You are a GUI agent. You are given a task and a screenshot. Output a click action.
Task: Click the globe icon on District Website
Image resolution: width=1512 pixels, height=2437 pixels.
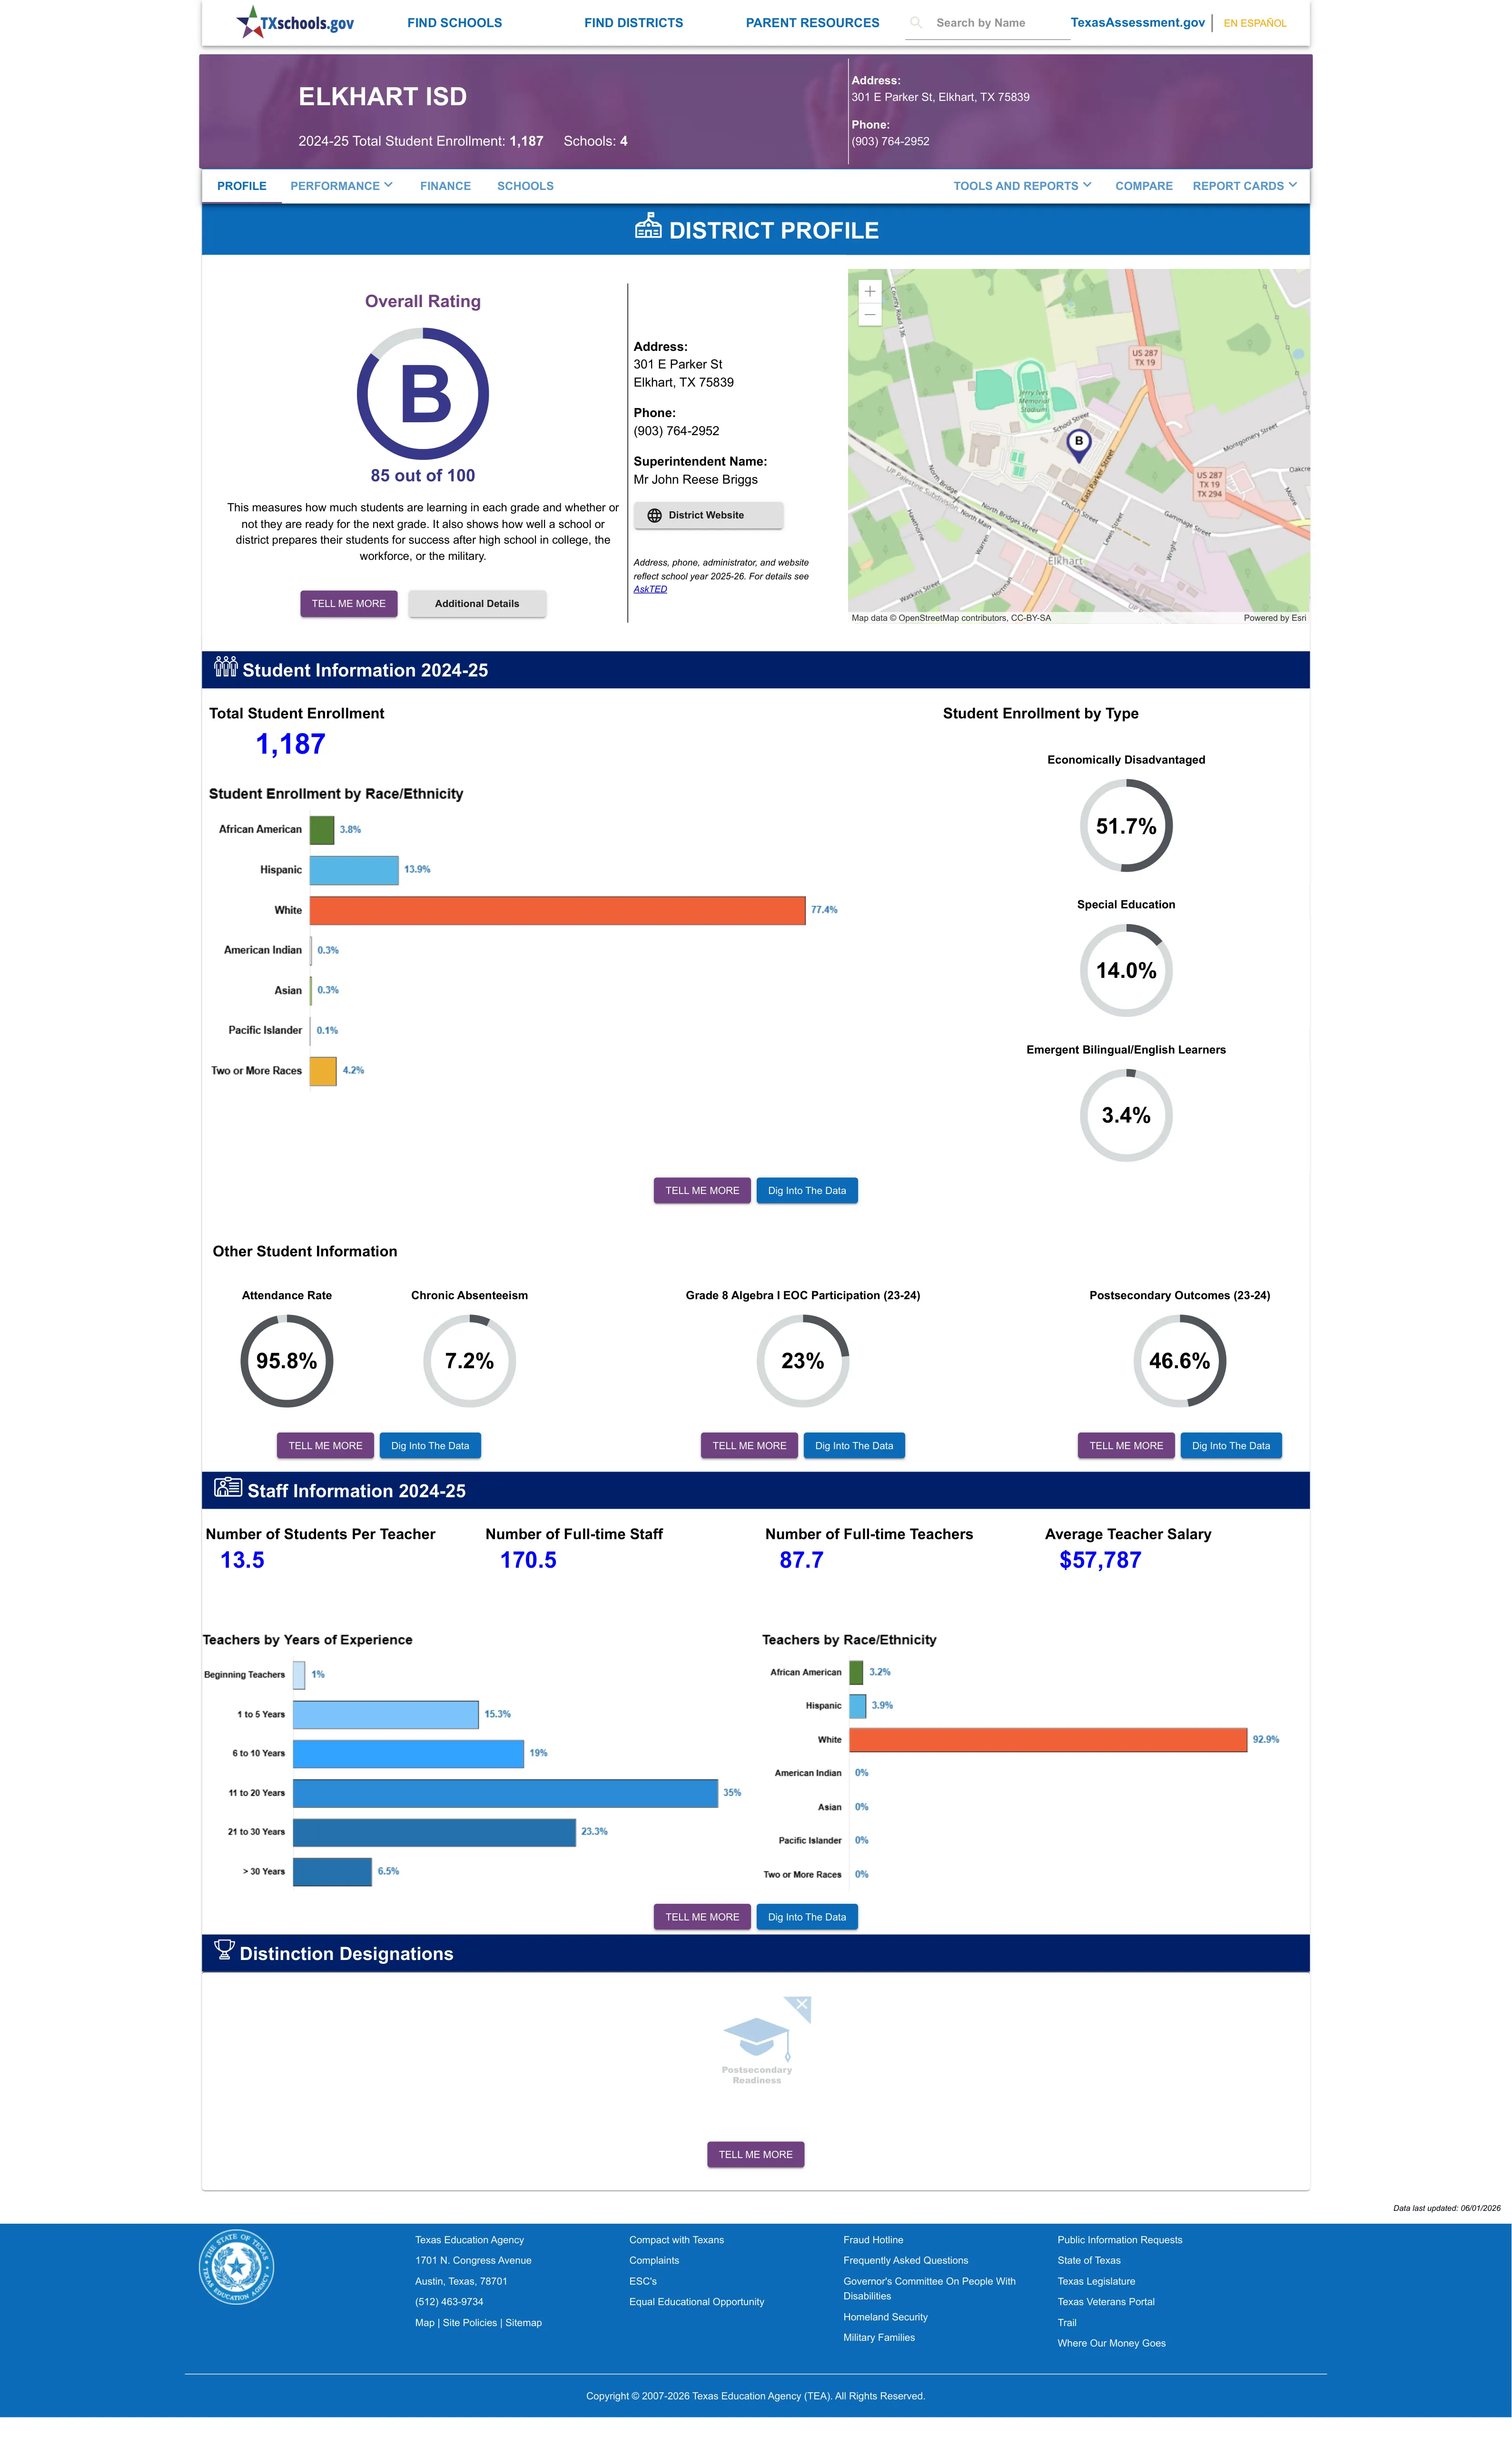[655, 516]
